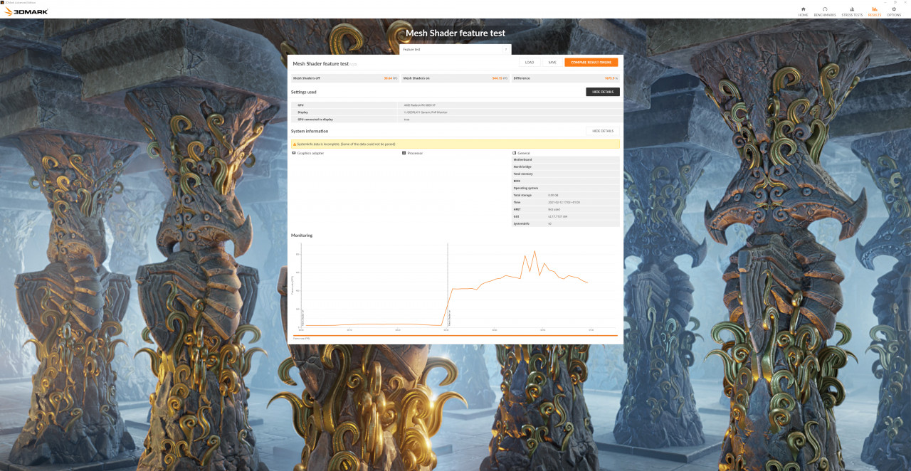Click the Mesh Shader on marker in chart

(x=450, y=317)
